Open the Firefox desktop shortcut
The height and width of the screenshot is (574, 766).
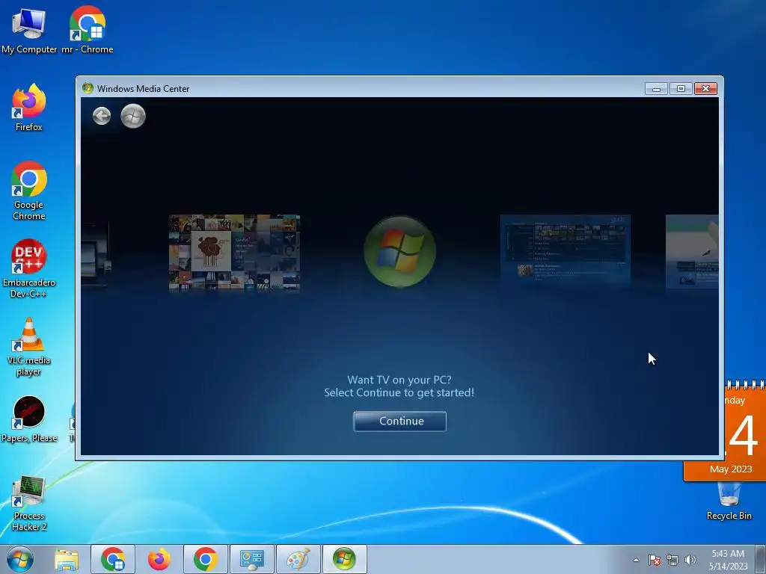tap(29, 108)
